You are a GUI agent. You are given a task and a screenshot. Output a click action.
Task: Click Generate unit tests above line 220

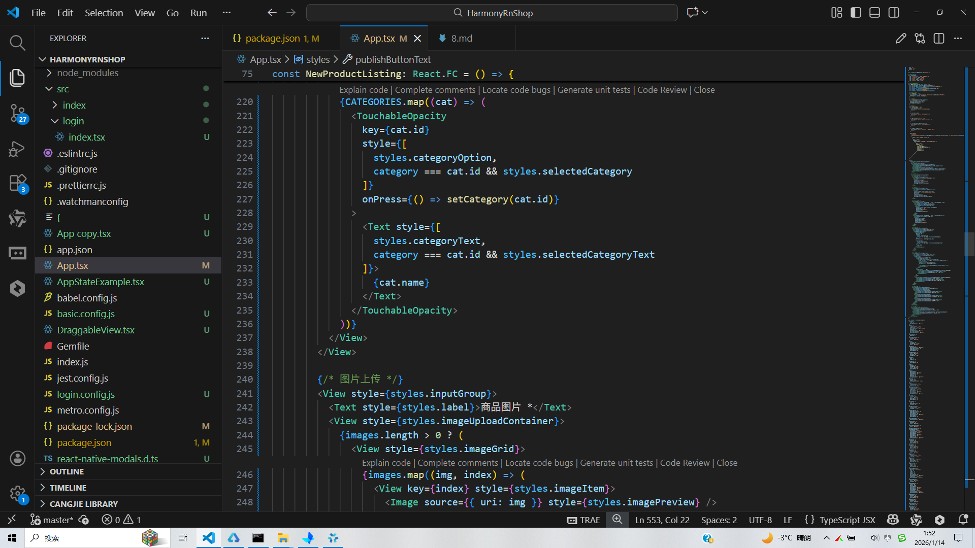coord(594,90)
